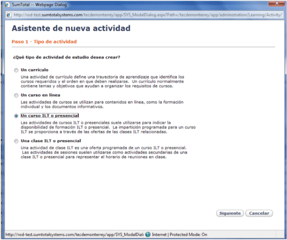
Task: Click the Siguiente button
Action: click(x=230, y=213)
